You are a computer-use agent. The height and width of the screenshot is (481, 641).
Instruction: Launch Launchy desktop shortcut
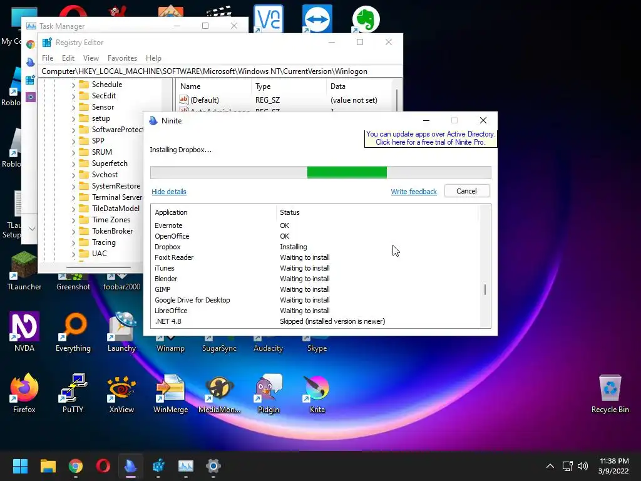[121, 331]
